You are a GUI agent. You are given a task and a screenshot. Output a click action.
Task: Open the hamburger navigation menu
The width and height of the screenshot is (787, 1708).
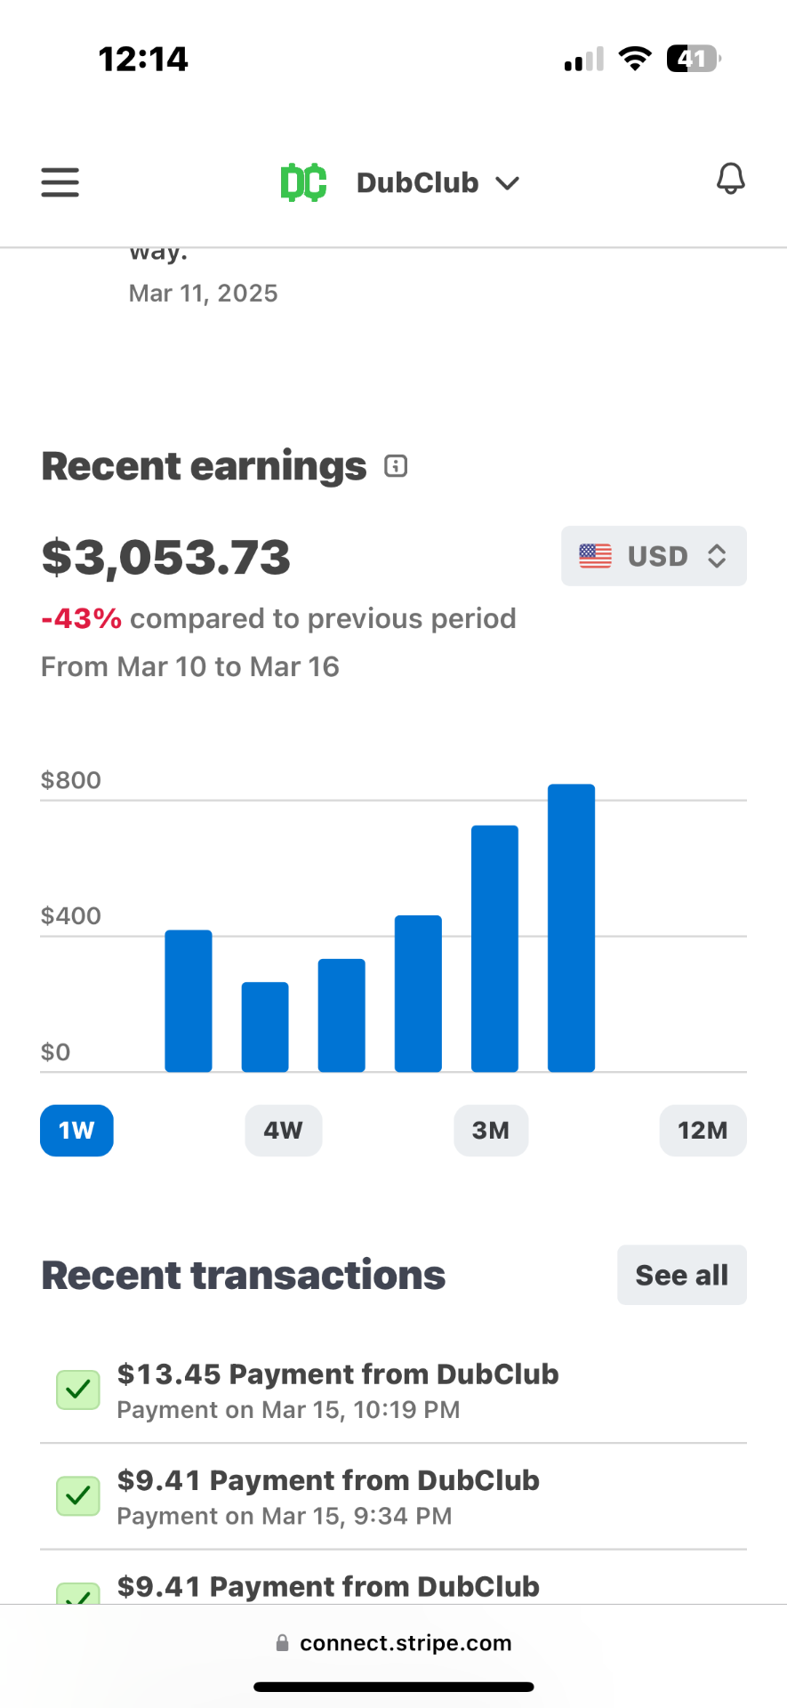[60, 182]
